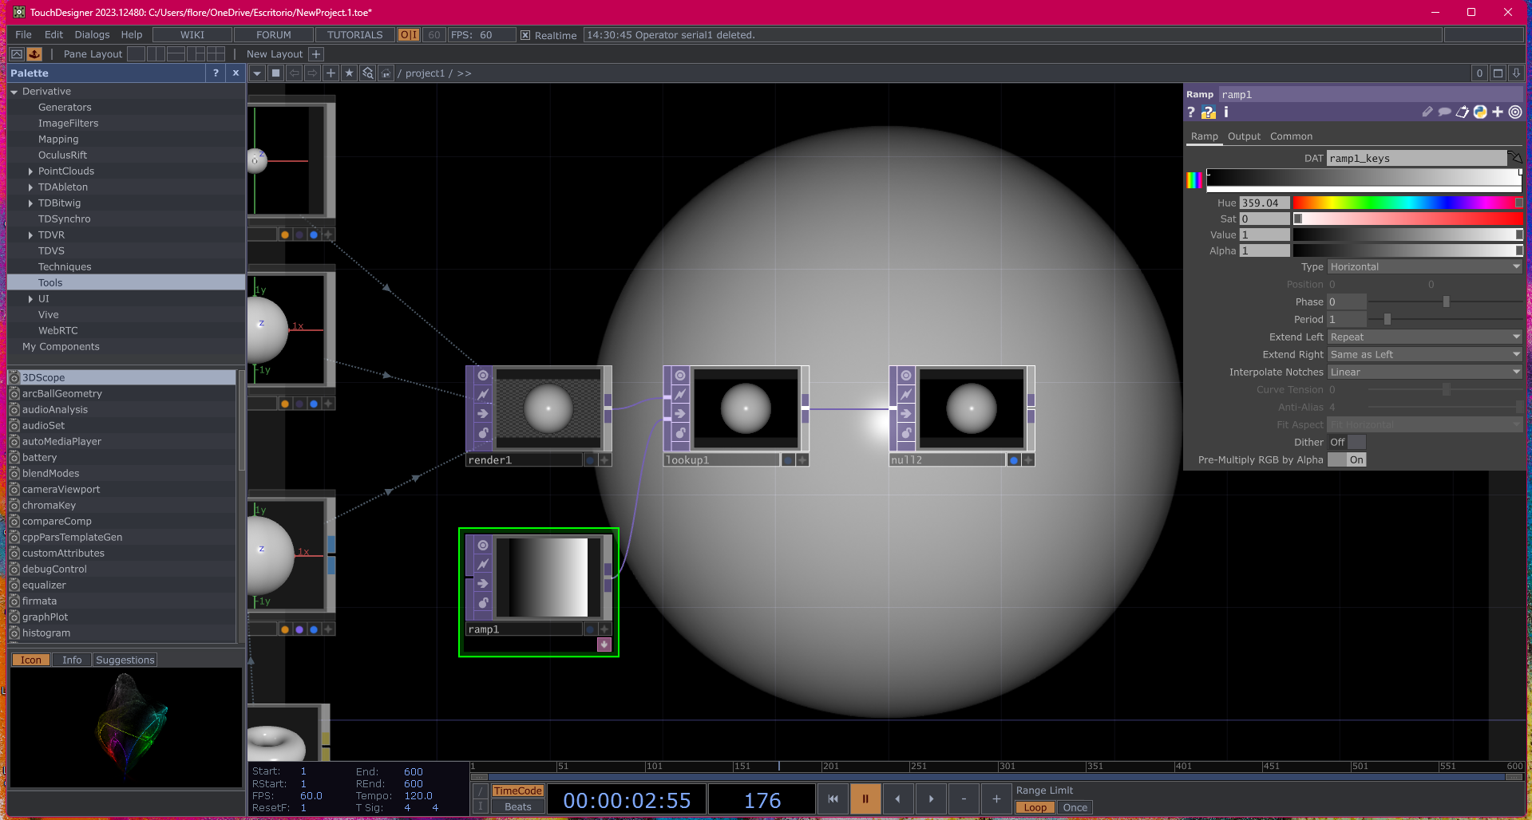The image size is (1532, 820).
Task: Click the pencil edit icon in the parameter panel
Action: point(1427,112)
